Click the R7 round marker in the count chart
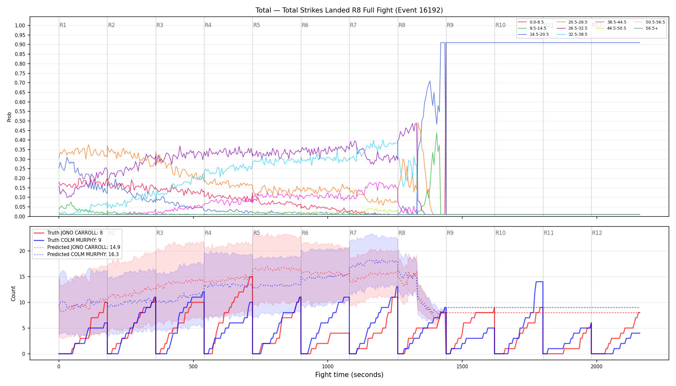 coord(353,233)
